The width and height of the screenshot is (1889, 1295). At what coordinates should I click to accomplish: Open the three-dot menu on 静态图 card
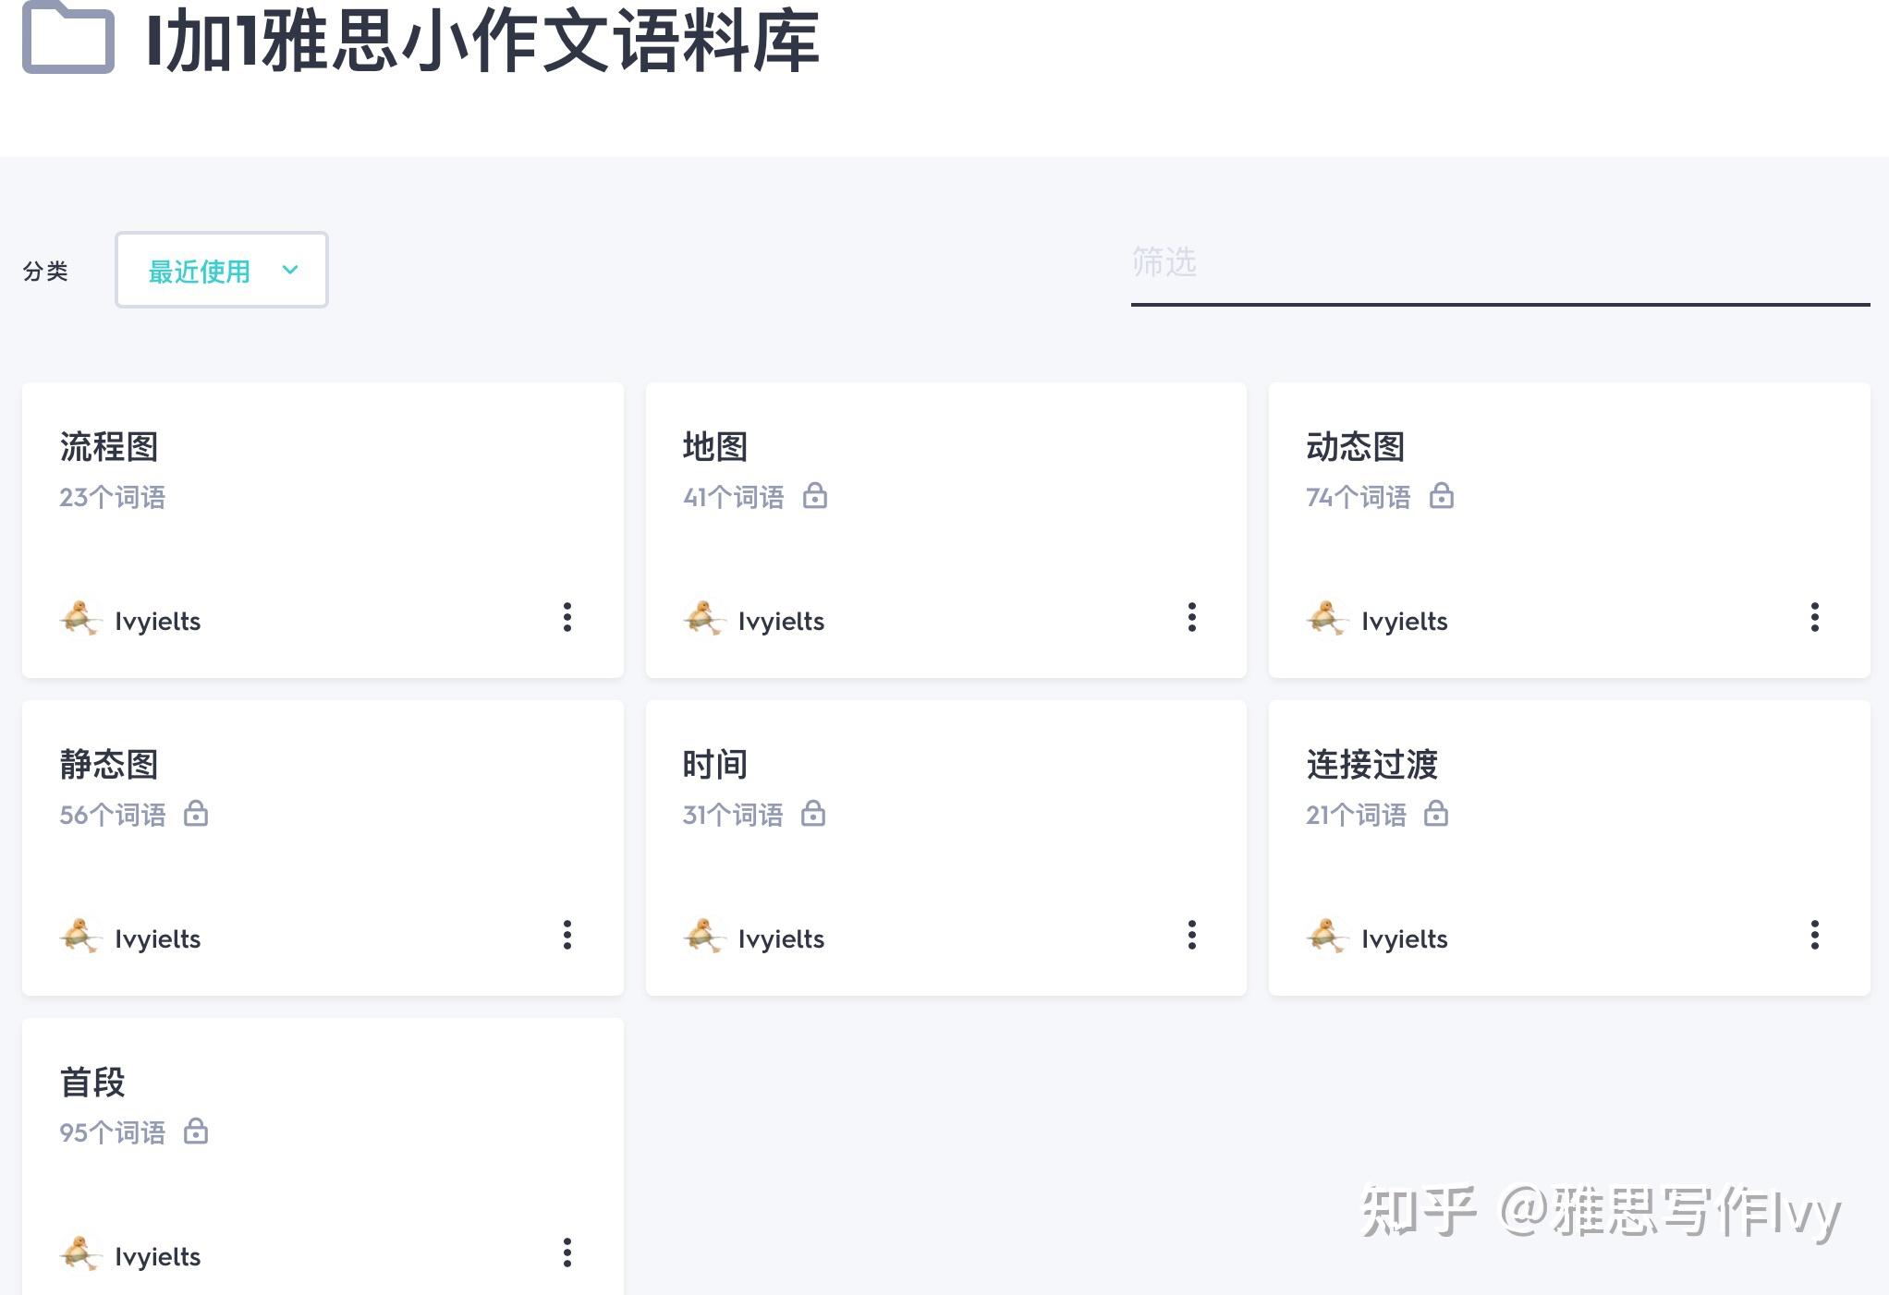[567, 935]
